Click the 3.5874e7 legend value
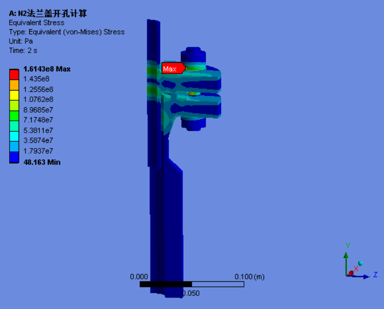The width and height of the screenshot is (384, 309). [38, 140]
